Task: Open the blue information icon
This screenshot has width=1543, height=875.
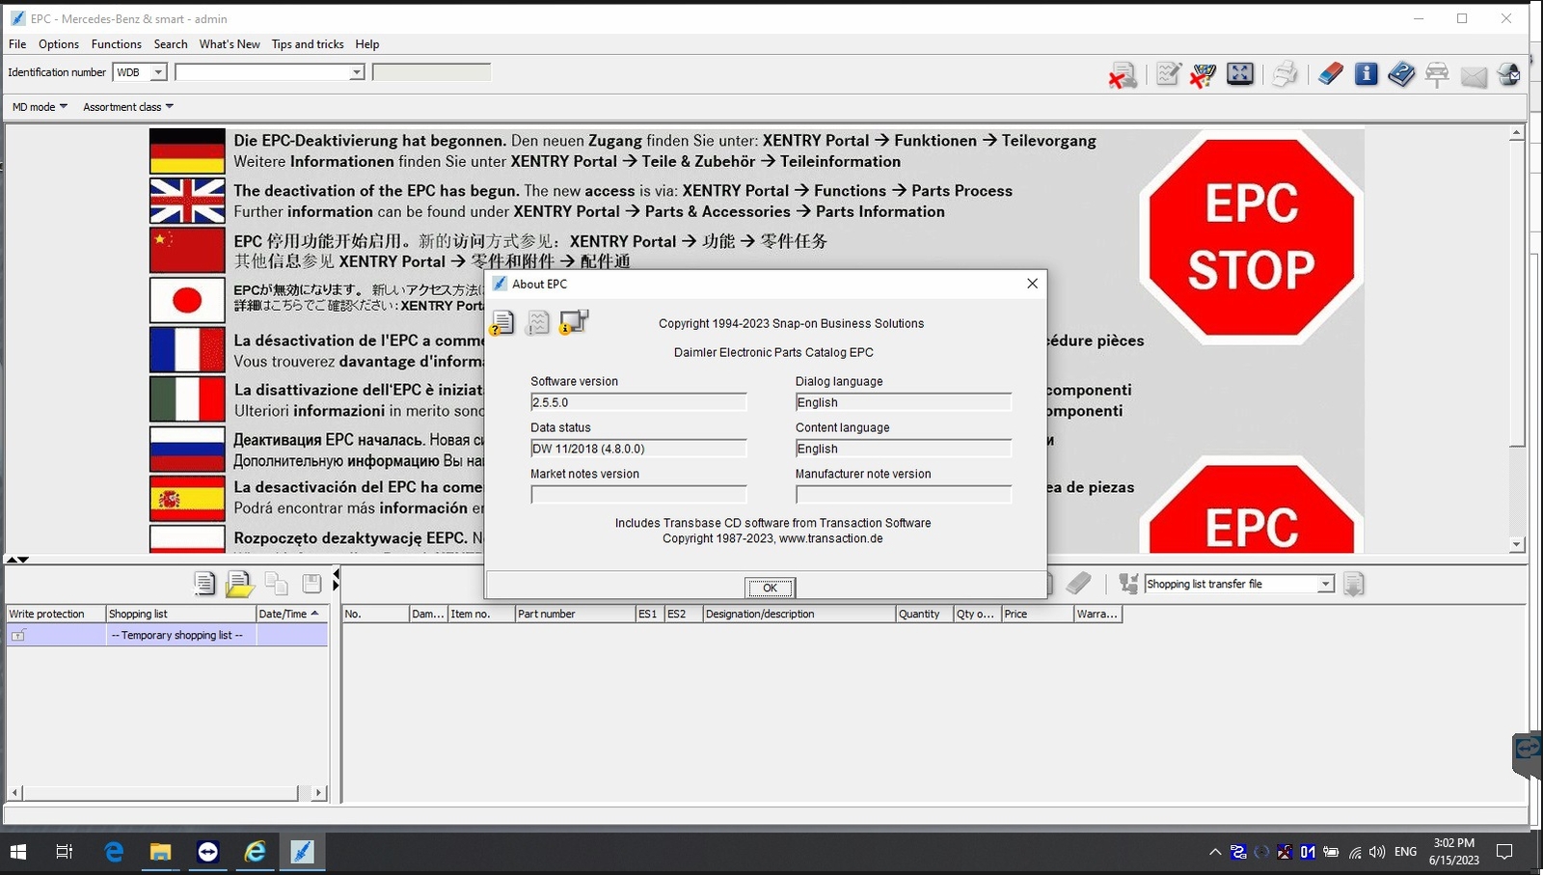Action: tap(1366, 73)
